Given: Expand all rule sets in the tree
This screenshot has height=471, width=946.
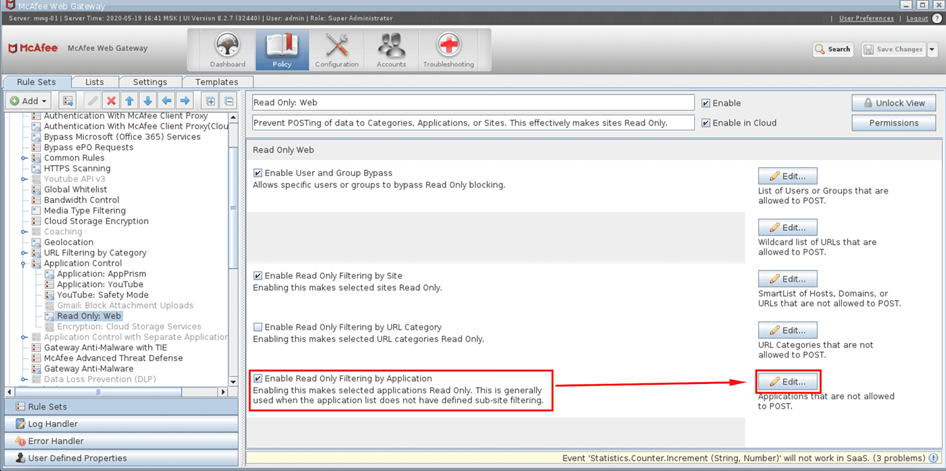Looking at the screenshot, I should (211, 101).
